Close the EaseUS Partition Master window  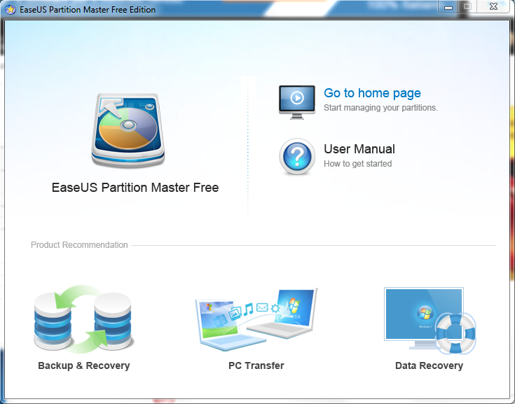tap(494, 6)
